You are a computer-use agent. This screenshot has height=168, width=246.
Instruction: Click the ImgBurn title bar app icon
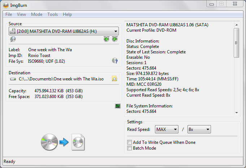coord(6,4)
